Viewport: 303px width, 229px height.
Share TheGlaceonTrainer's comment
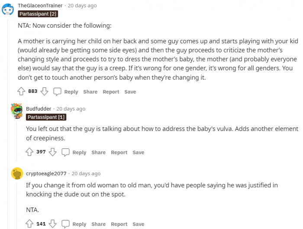(x=90, y=92)
